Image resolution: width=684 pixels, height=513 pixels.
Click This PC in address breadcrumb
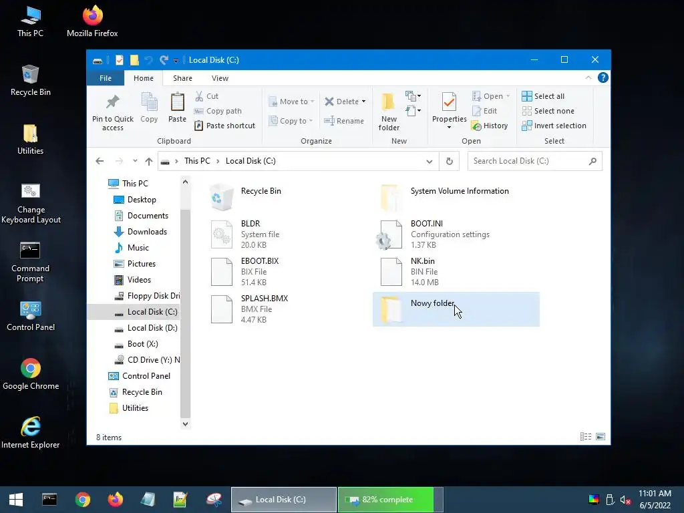tap(197, 161)
